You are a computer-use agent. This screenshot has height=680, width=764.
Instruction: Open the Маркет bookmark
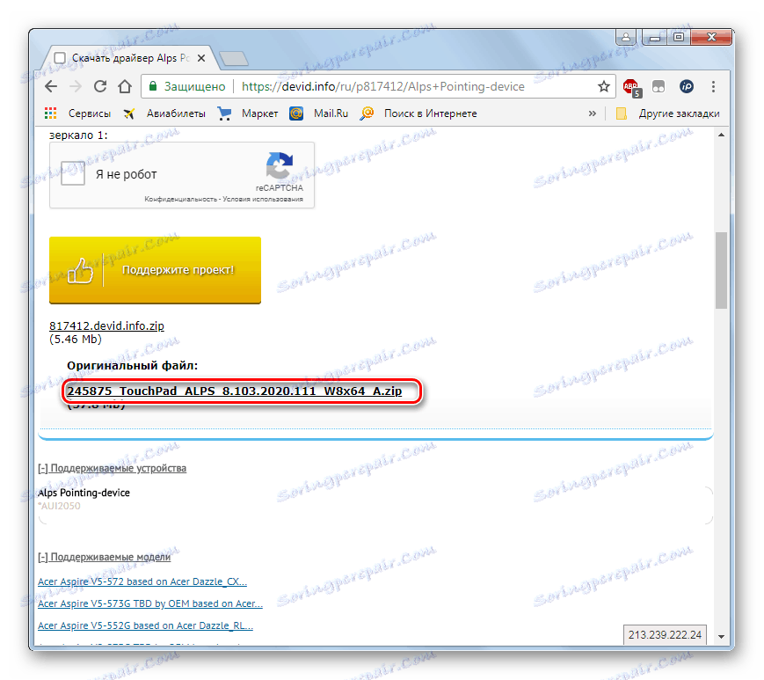coord(248,113)
